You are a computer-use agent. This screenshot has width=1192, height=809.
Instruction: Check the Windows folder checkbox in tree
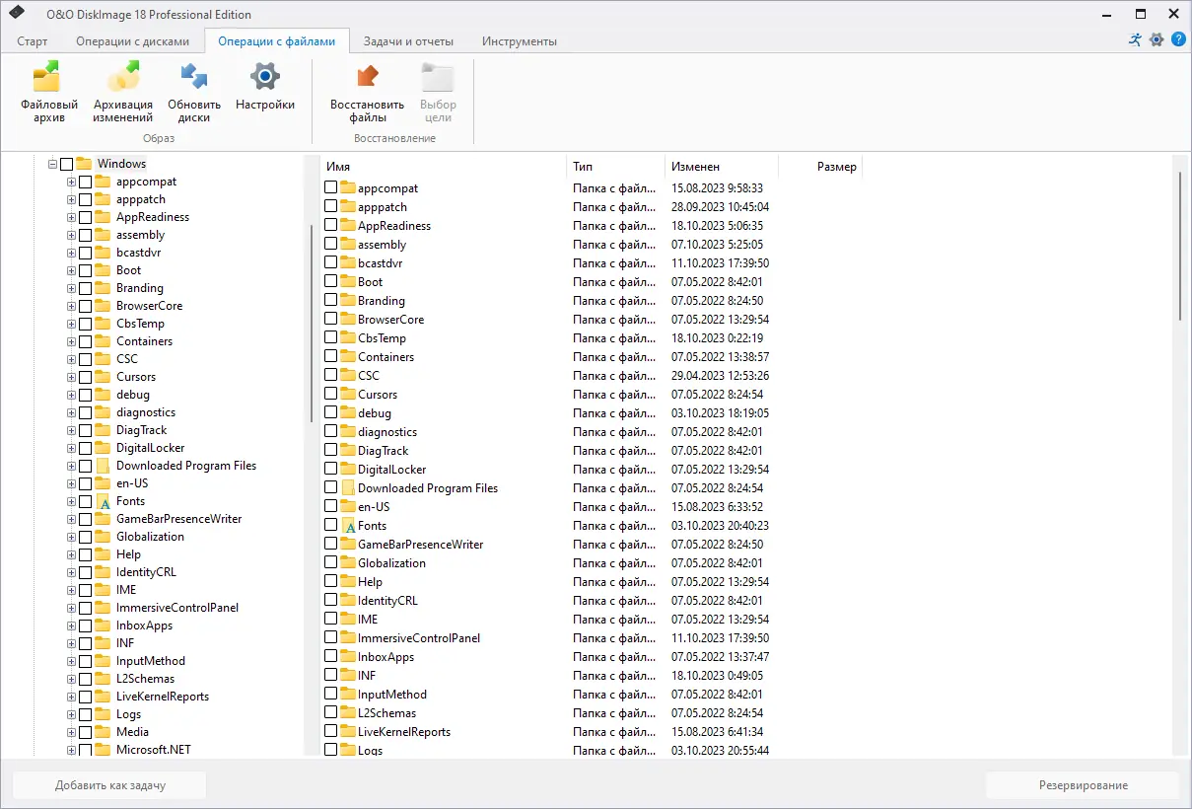pyautogui.click(x=66, y=164)
